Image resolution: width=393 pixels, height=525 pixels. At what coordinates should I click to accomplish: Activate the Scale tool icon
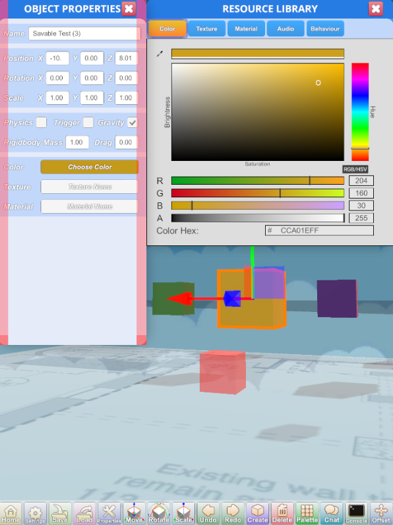(183, 513)
